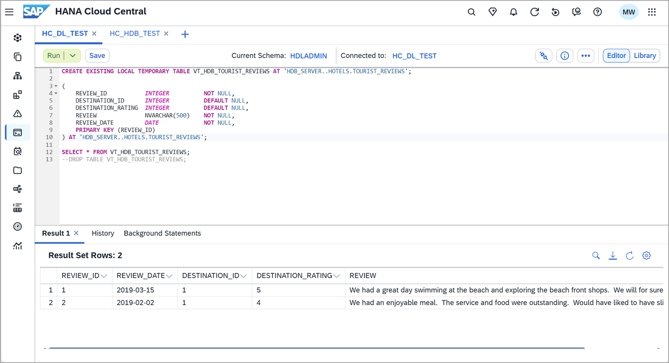
Task: Click the HDLADMIN schema link
Action: 308,56
